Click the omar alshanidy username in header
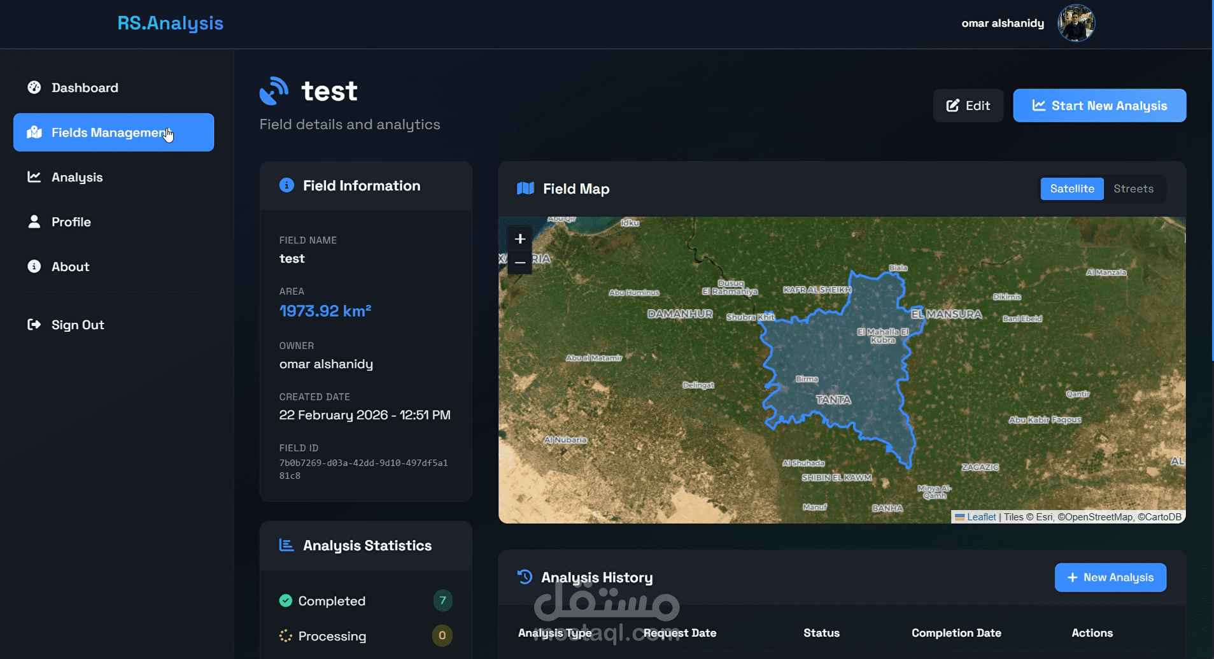This screenshot has height=659, width=1214. point(1003,23)
